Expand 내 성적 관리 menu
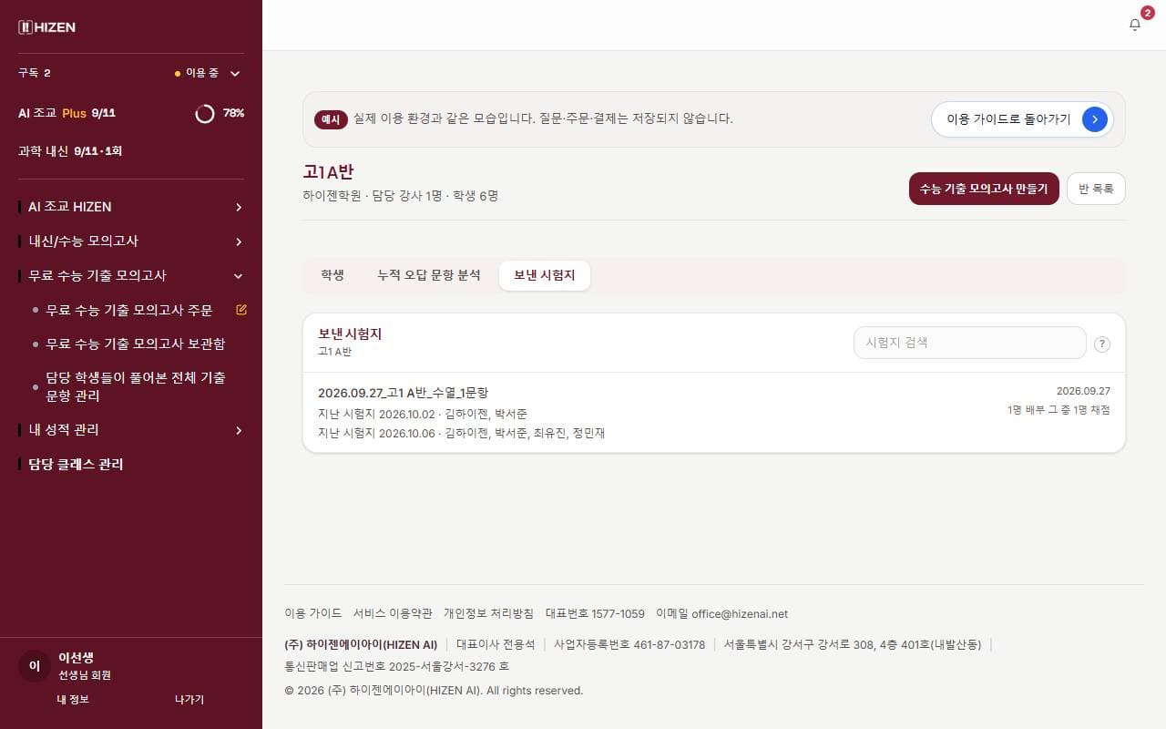This screenshot has width=1166, height=729. click(131, 429)
